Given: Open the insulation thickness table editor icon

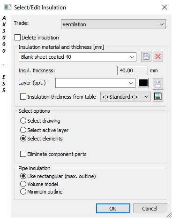Looking at the screenshot, I should coord(158,96).
